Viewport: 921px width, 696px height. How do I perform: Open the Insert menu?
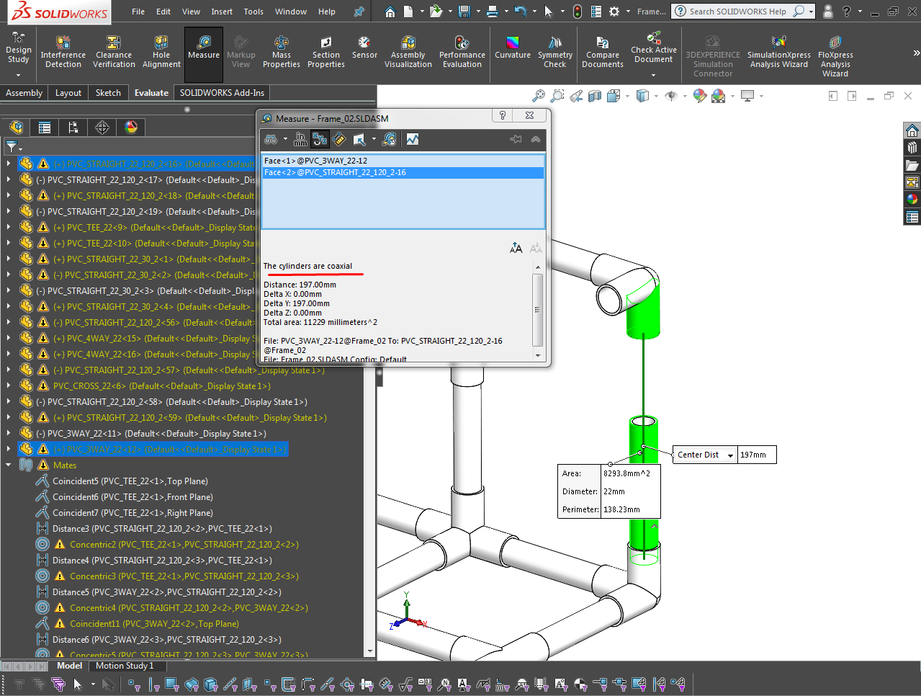click(222, 12)
